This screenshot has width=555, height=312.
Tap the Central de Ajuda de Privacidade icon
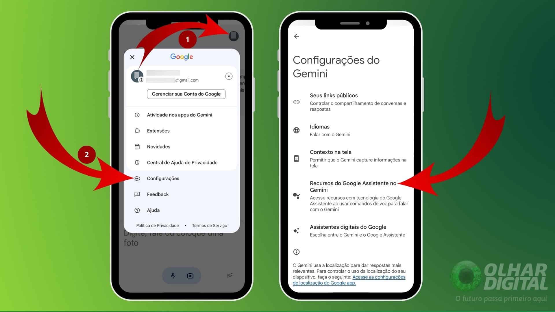click(x=137, y=162)
